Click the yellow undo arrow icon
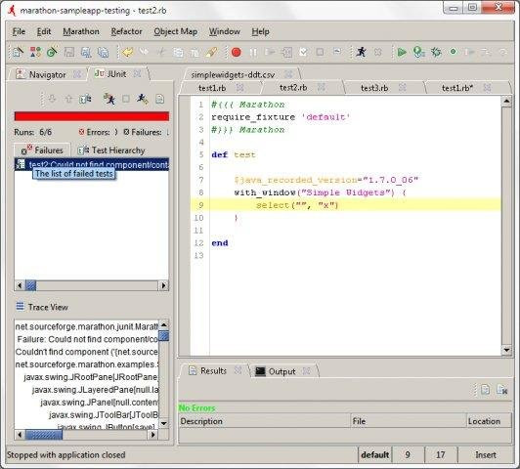The height and width of the screenshot is (469, 520). 127,52
